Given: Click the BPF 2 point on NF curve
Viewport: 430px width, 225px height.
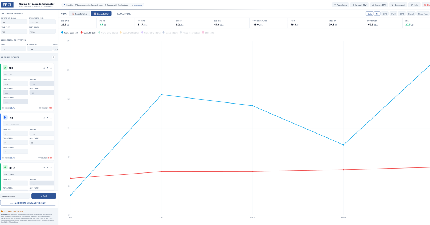Looking at the screenshot, I should coord(252,171).
